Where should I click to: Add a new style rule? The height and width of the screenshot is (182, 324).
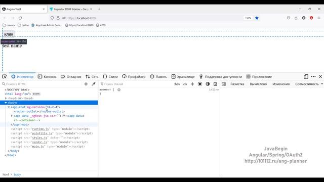click(192, 84)
